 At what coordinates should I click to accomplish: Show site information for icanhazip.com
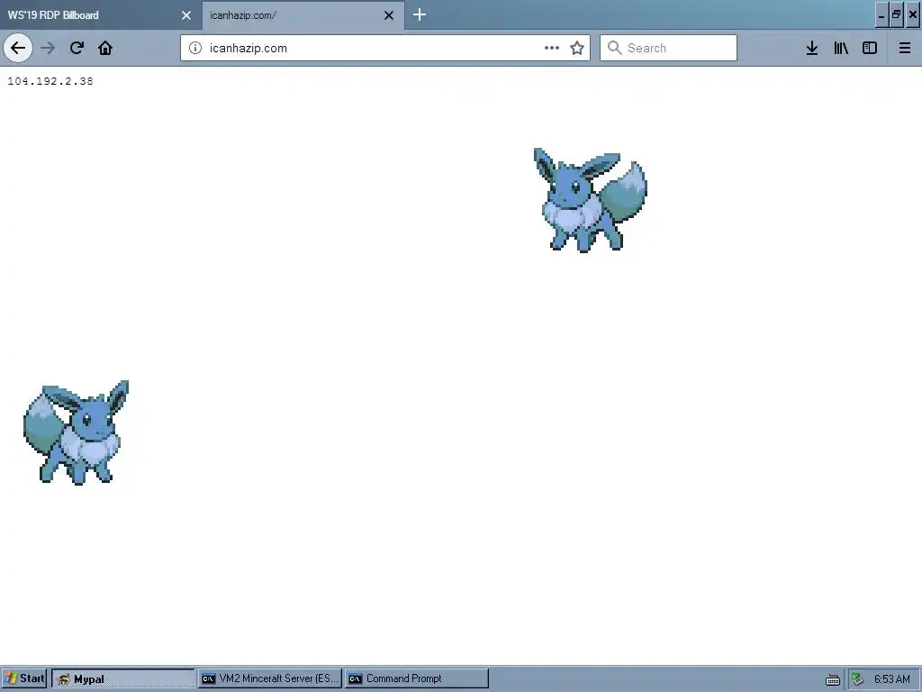click(195, 48)
